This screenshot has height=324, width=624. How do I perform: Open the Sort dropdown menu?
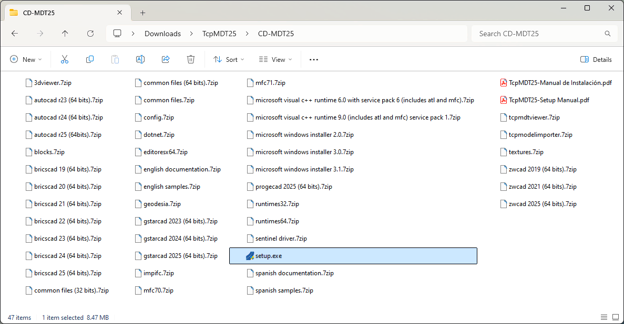tap(229, 60)
